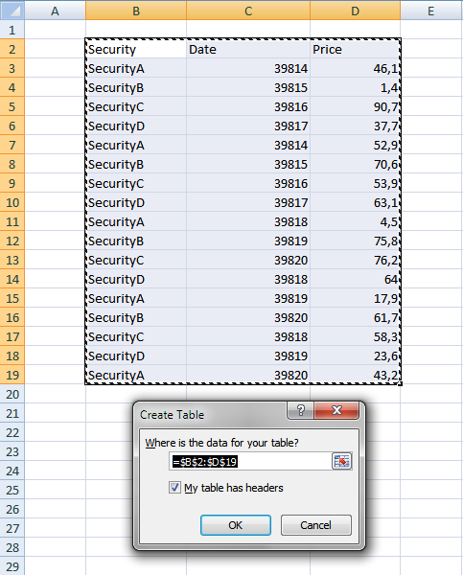Select column B header
The height and width of the screenshot is (575, 463).
coord(136,11)
